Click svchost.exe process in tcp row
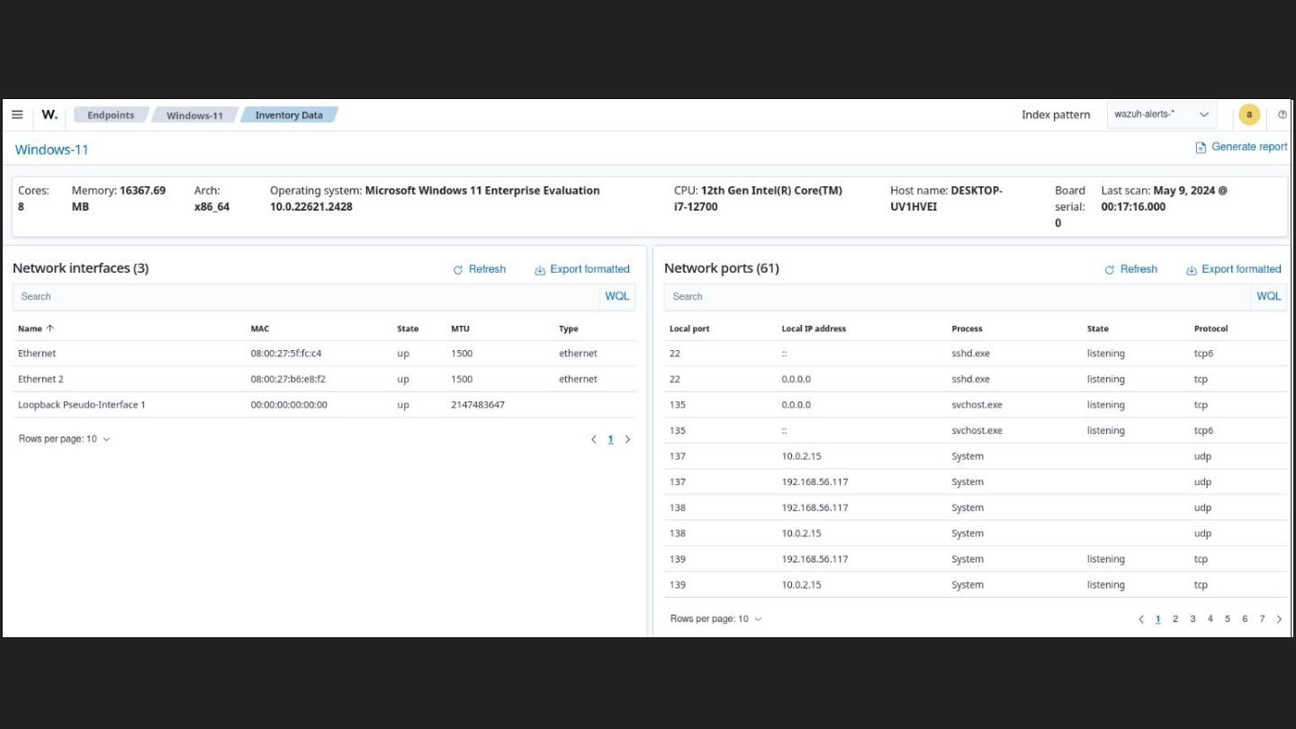 [976, 405]
